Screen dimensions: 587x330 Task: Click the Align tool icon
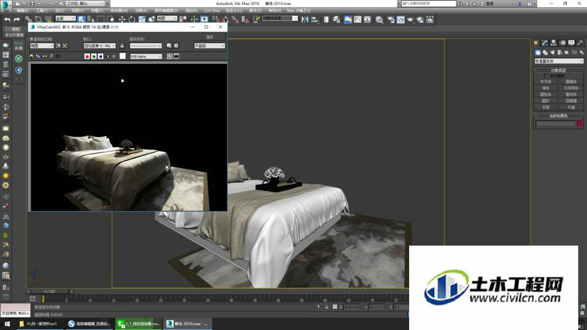[x=315, y=19]
